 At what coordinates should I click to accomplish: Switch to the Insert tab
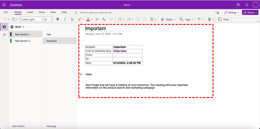(30, 12)
